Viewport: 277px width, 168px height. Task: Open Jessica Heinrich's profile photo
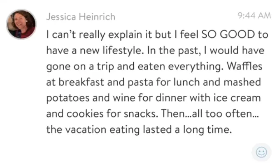(21, 25)
